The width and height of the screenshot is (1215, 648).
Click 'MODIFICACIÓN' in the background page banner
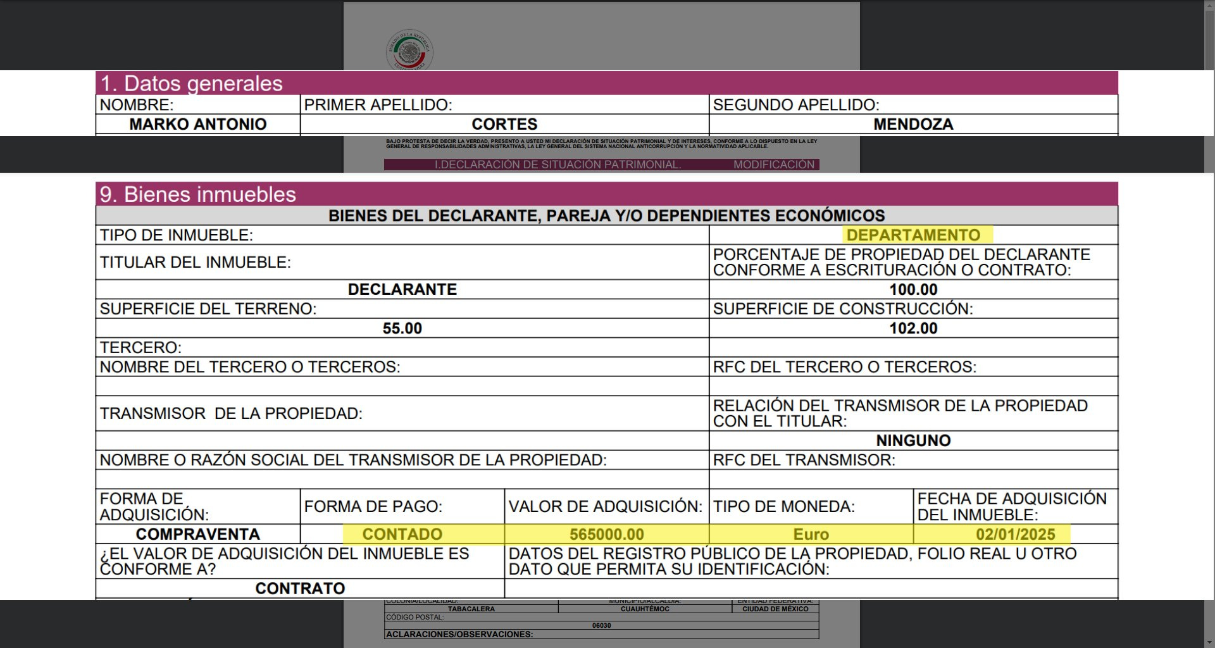click(774, 165)
